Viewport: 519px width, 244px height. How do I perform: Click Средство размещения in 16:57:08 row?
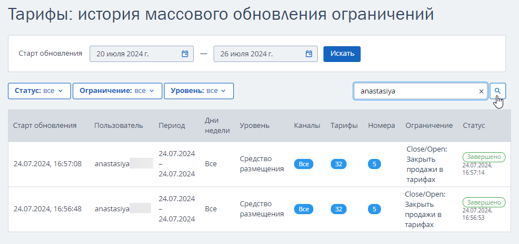coord(262,164)
